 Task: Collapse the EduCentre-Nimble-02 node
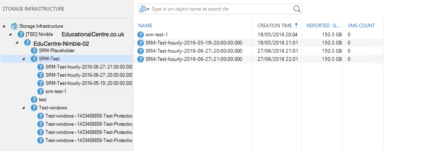(x=17, y=42)
